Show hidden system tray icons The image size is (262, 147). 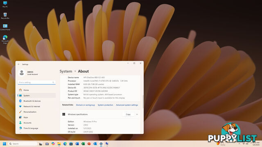click(239, 144)
